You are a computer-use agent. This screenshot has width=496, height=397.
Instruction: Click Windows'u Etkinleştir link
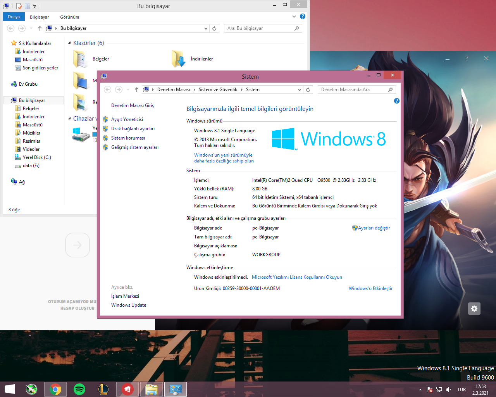point(370,288)
